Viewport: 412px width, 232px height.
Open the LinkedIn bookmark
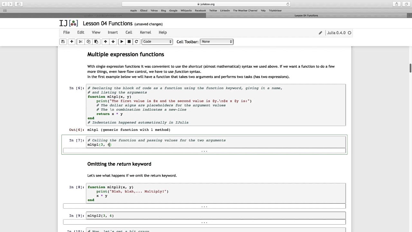(225, 11)
